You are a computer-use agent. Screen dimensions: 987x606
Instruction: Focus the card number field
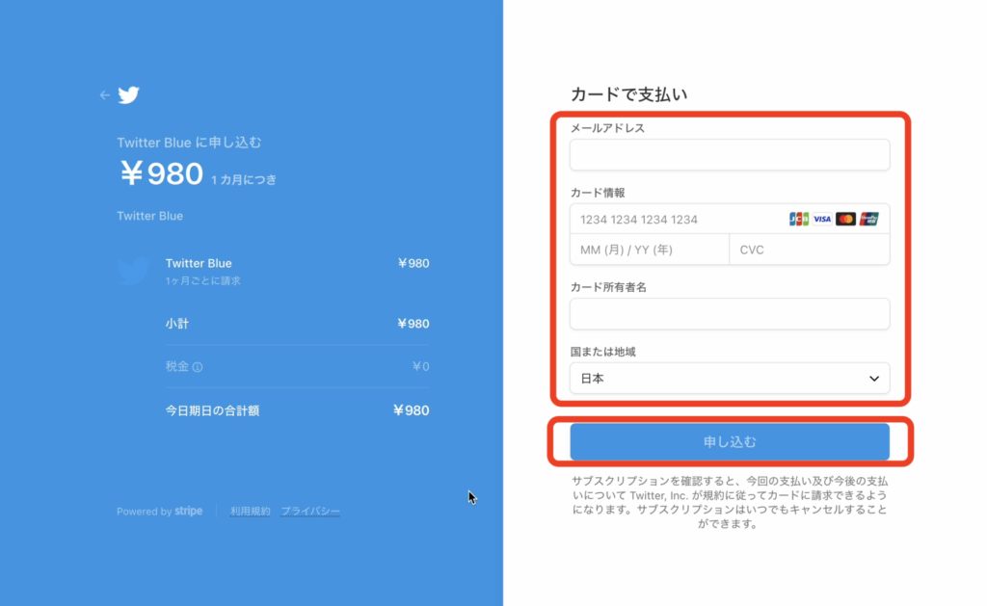(730, 219)
